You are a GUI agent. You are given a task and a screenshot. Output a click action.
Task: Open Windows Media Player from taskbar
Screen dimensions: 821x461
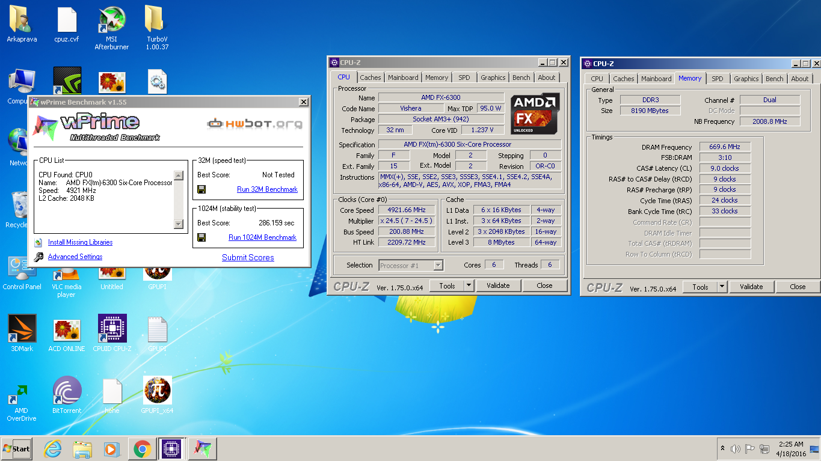tap(112, 448)
